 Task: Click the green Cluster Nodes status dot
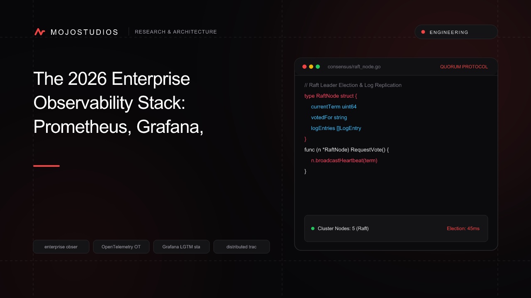click(313, 228)
